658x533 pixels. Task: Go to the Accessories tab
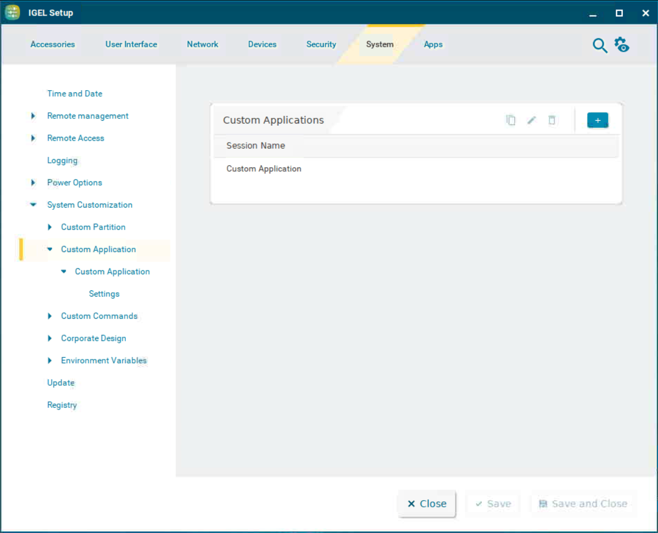pos(52,45)
